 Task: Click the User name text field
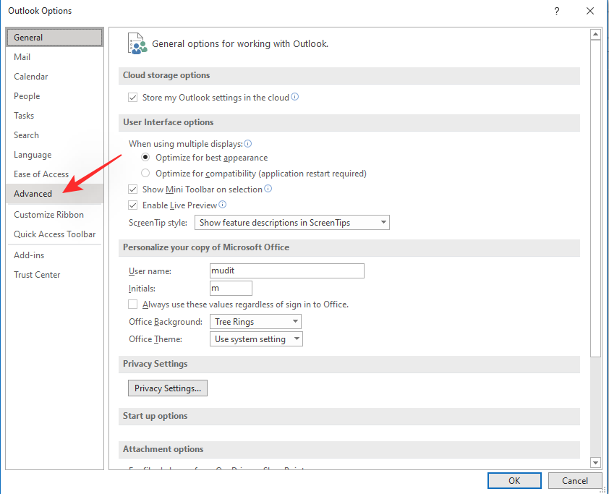pos(286,271)
